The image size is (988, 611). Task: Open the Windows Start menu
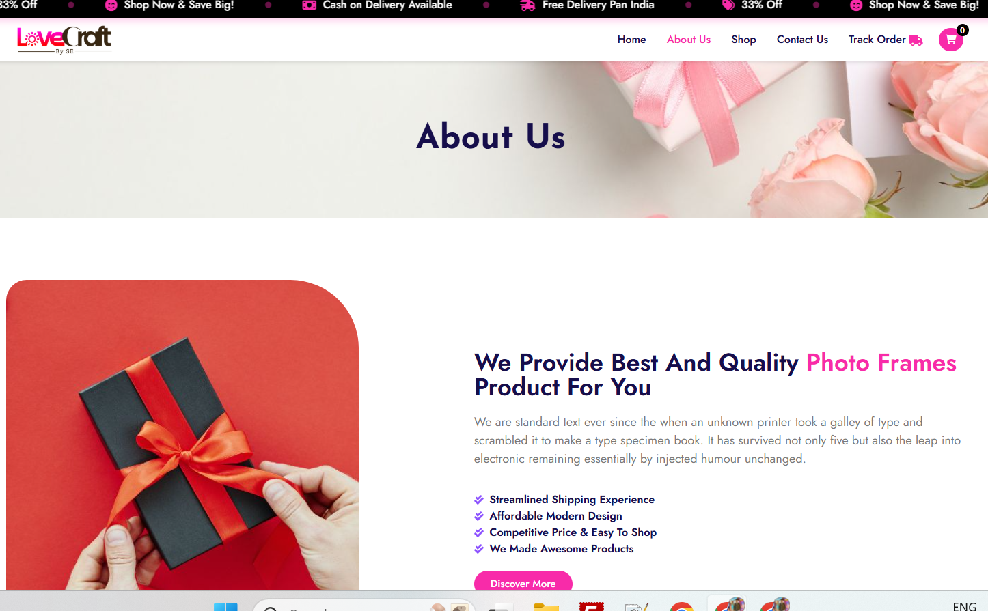225,606
